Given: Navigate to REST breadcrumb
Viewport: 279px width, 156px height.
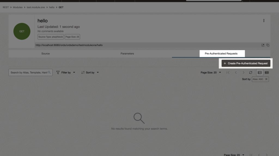Looking at the screenshot, I should click(x=6, y=7).
